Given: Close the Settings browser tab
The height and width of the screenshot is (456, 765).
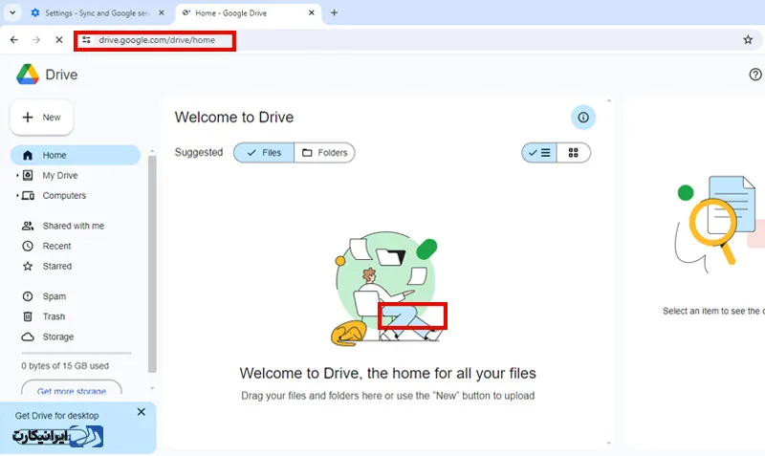Looking at the screenshot, I should (x=162, y=13).
